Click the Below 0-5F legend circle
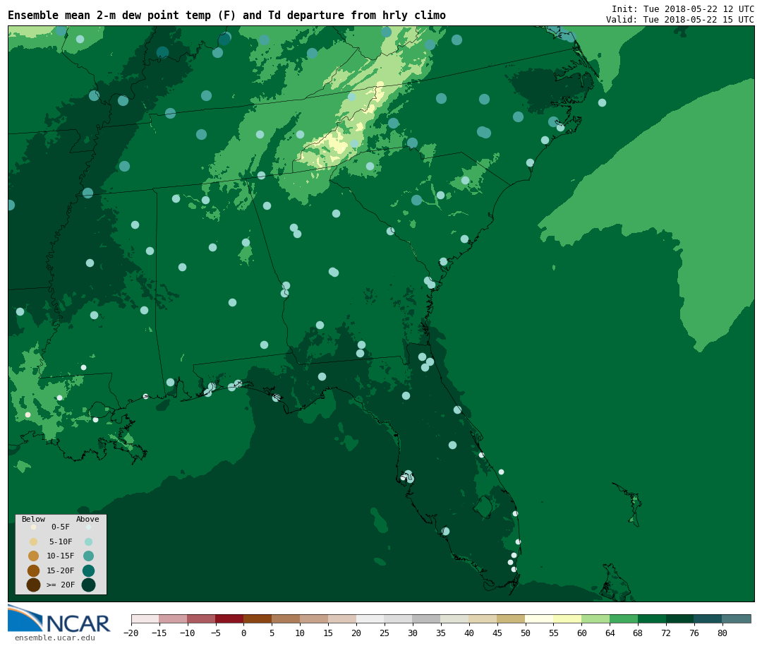Viewport: 762px width, 646px height. coord(34,527)
